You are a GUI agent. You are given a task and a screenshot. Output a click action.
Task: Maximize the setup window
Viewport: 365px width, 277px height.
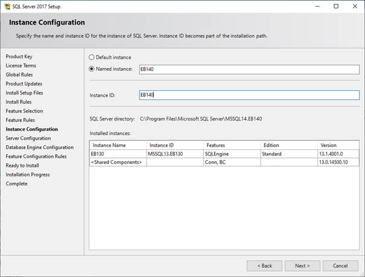click(x=336, y=6)
